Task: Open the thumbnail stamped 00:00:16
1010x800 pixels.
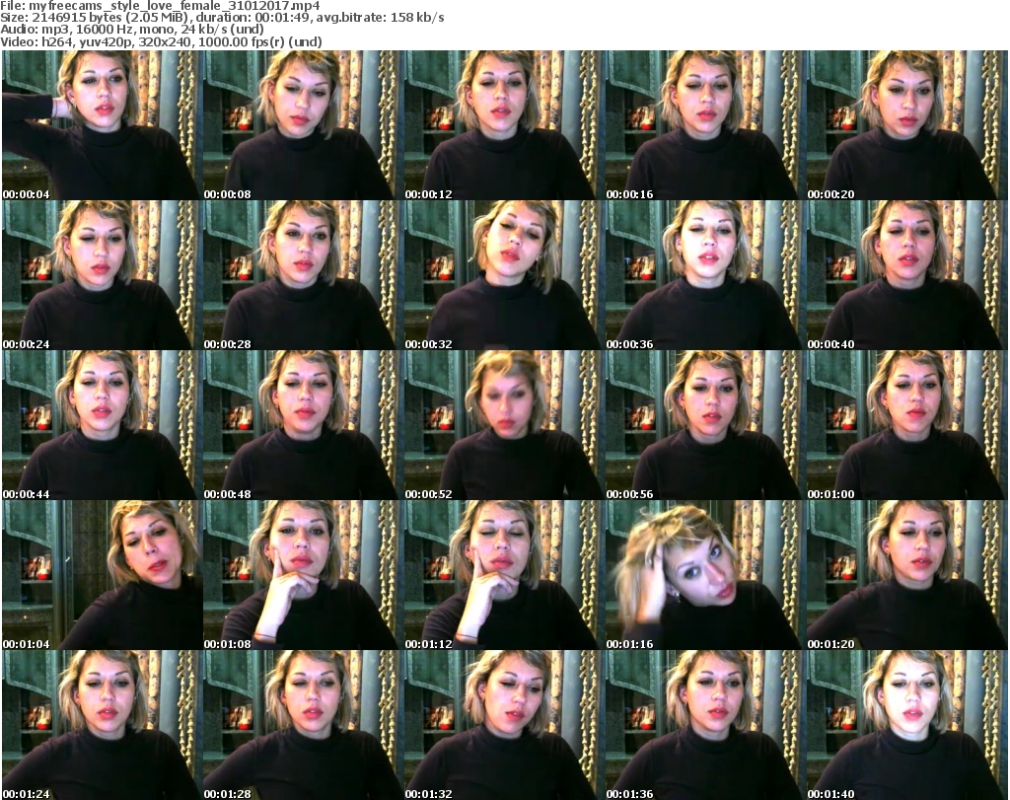Action: 704,125
